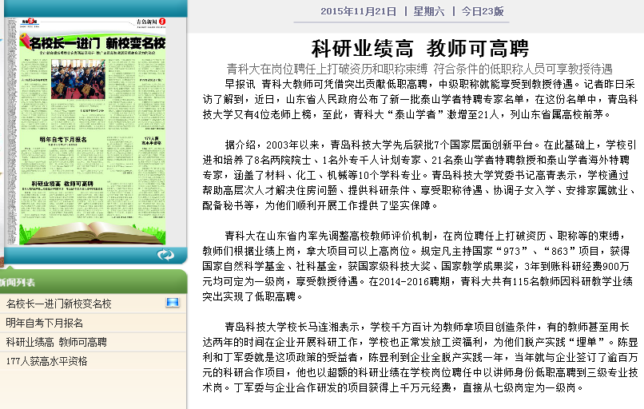Screen dimensions: 644x409
Task: Click 星期六 in the header
Action: (429, 11)
